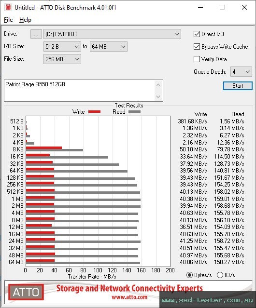
Task: Select the Bytes/s radio button
Action: click(x=189, y=275)
